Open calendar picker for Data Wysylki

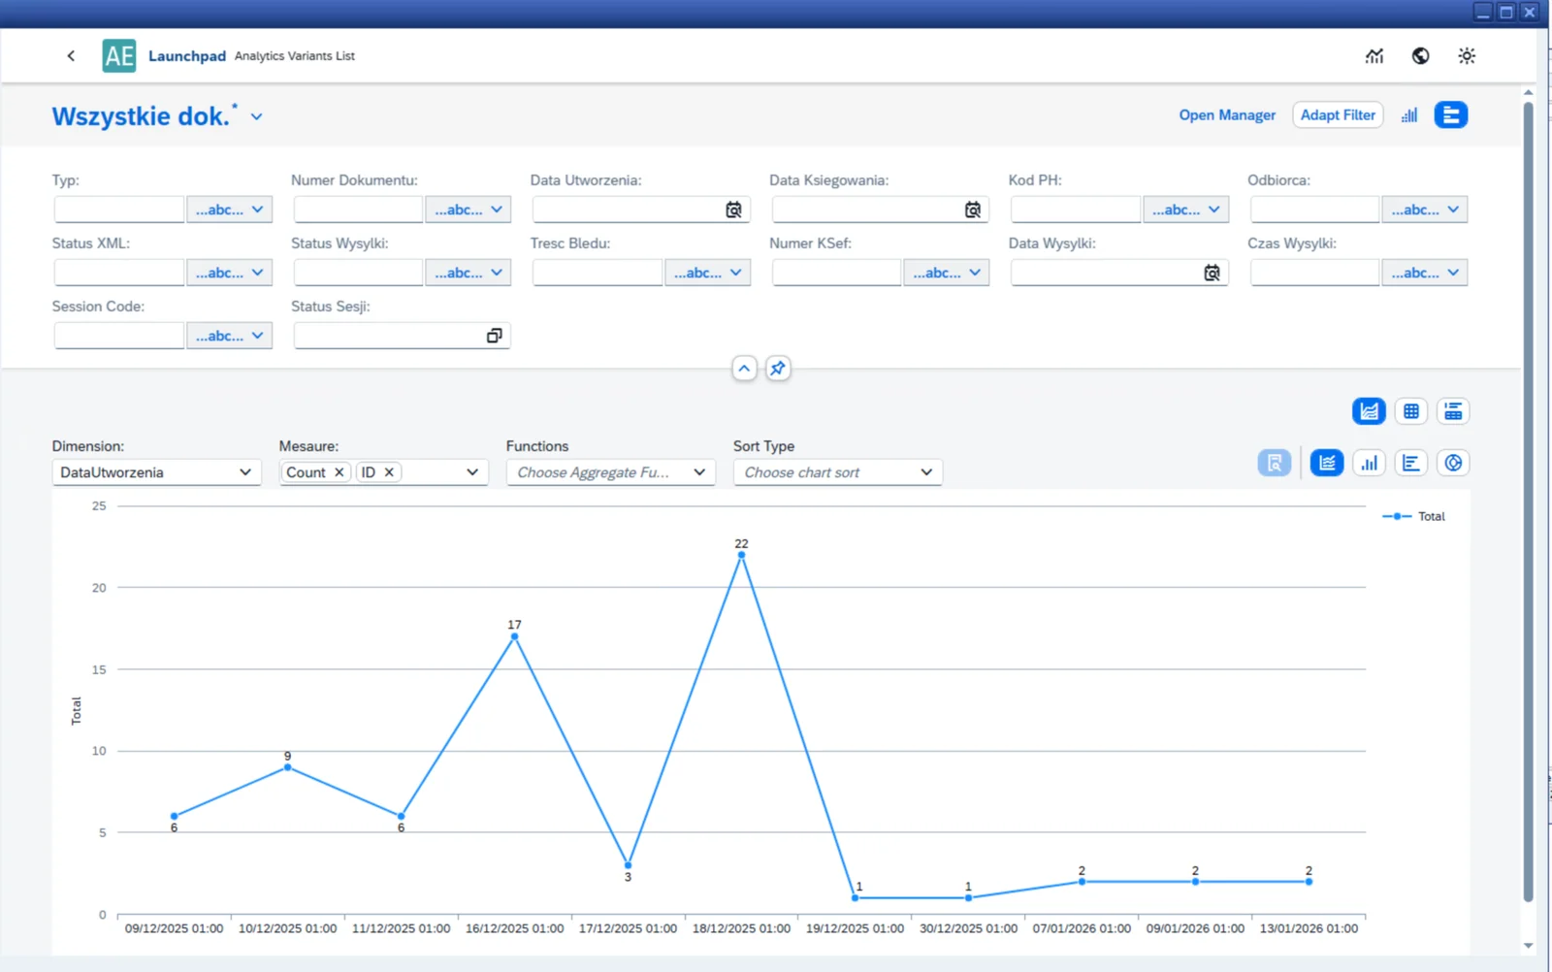(x=1212, y=273)
